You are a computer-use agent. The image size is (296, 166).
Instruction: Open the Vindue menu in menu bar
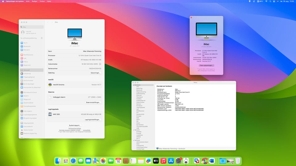42,2
